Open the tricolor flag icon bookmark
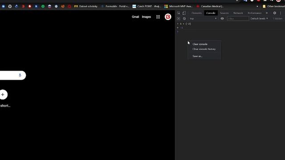 tap(49, 6)
